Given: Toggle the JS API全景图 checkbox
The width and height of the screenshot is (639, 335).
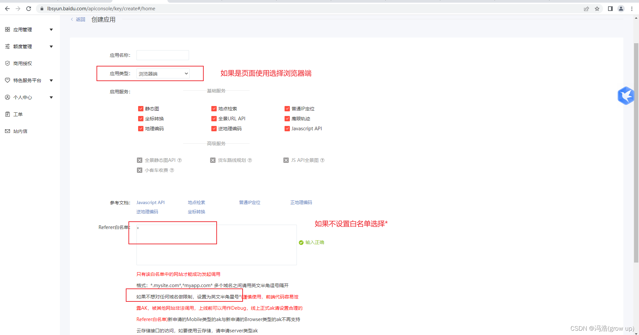Looking at the screenshot, I should coord(286,160).
